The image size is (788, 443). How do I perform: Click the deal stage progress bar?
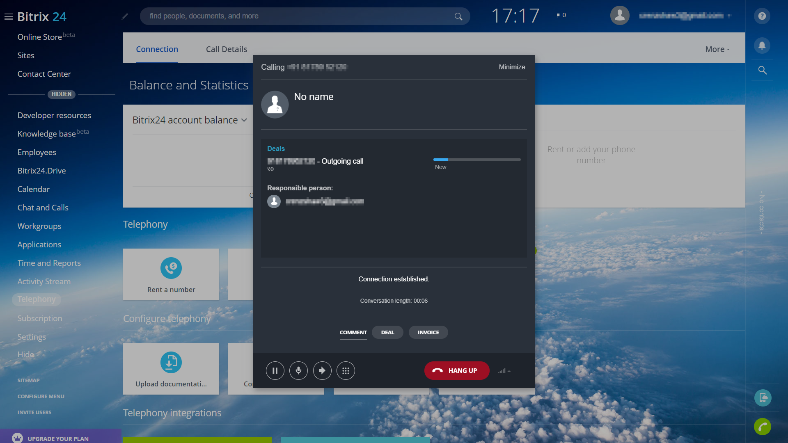tap(477, 160)
